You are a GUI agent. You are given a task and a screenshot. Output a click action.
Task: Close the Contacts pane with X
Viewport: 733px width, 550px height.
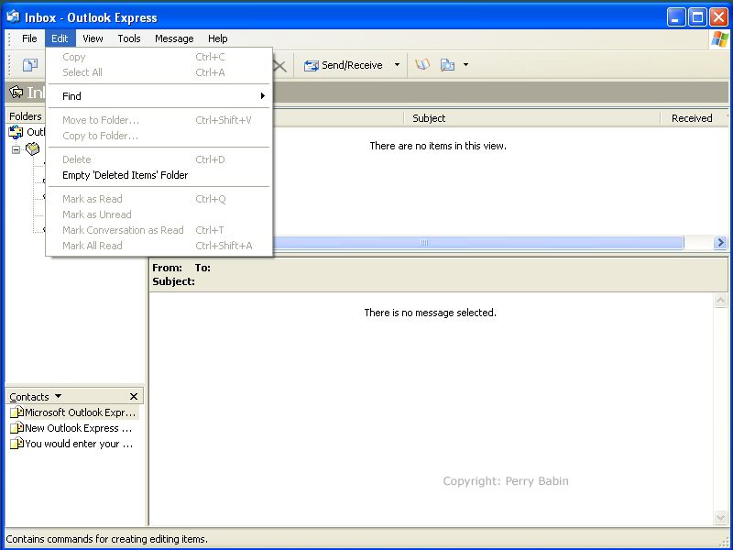(x=134, y=397)
